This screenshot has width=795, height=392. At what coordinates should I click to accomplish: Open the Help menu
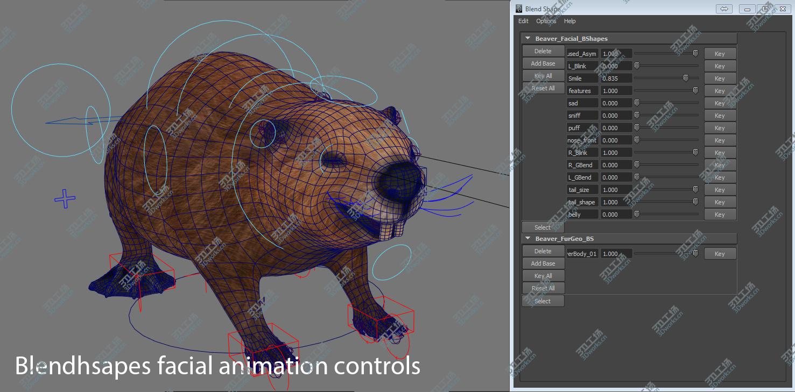coord(569,21)
